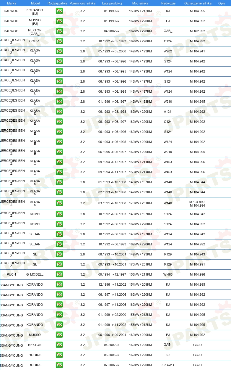
Task: Click the fuel icon in the SEDAN 2.8 row
Action: [x=59, y=234]
